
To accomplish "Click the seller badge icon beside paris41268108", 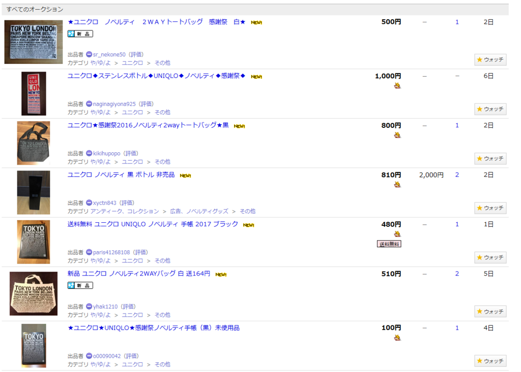I will tap(89, 252).
